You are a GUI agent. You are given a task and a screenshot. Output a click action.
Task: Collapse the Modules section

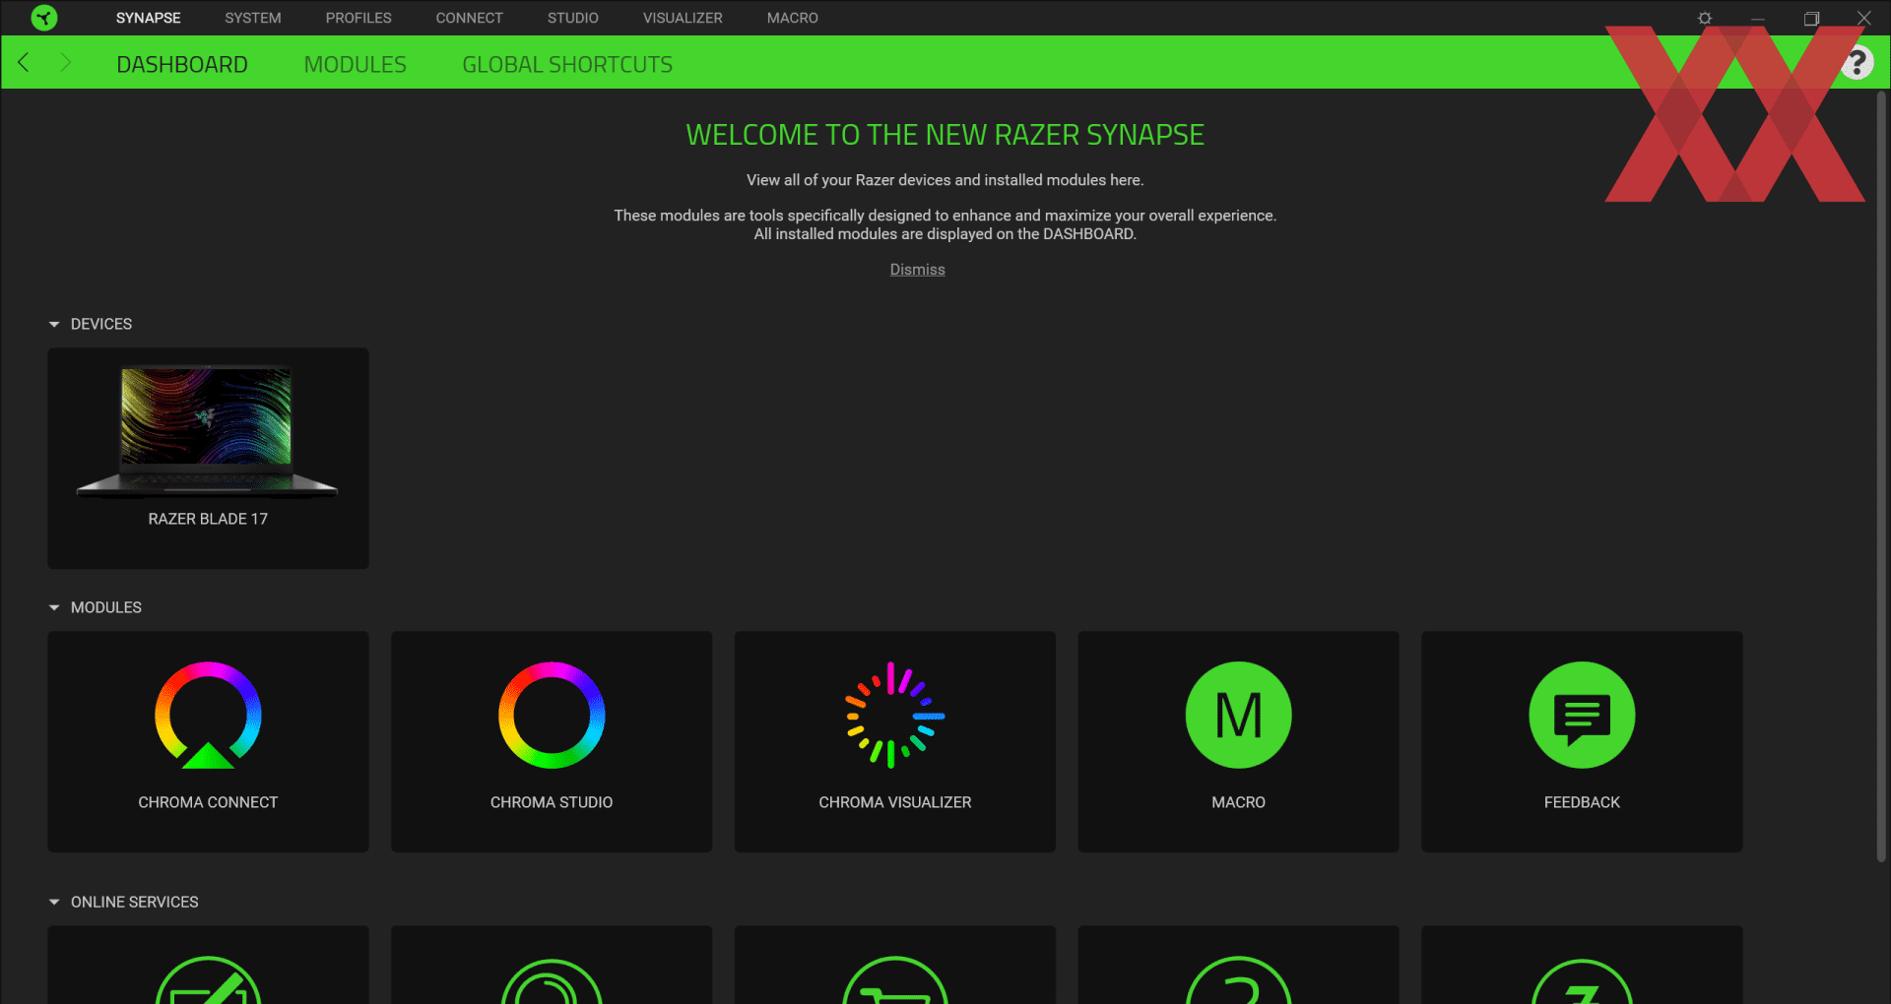54,607
